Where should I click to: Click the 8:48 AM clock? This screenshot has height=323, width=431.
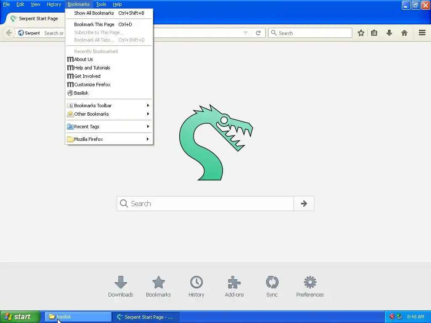point(415,317)
